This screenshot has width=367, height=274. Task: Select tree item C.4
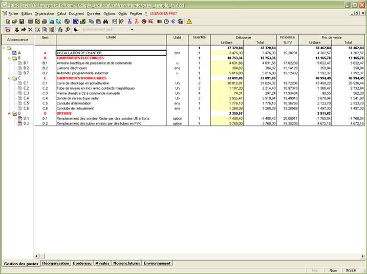26,98
